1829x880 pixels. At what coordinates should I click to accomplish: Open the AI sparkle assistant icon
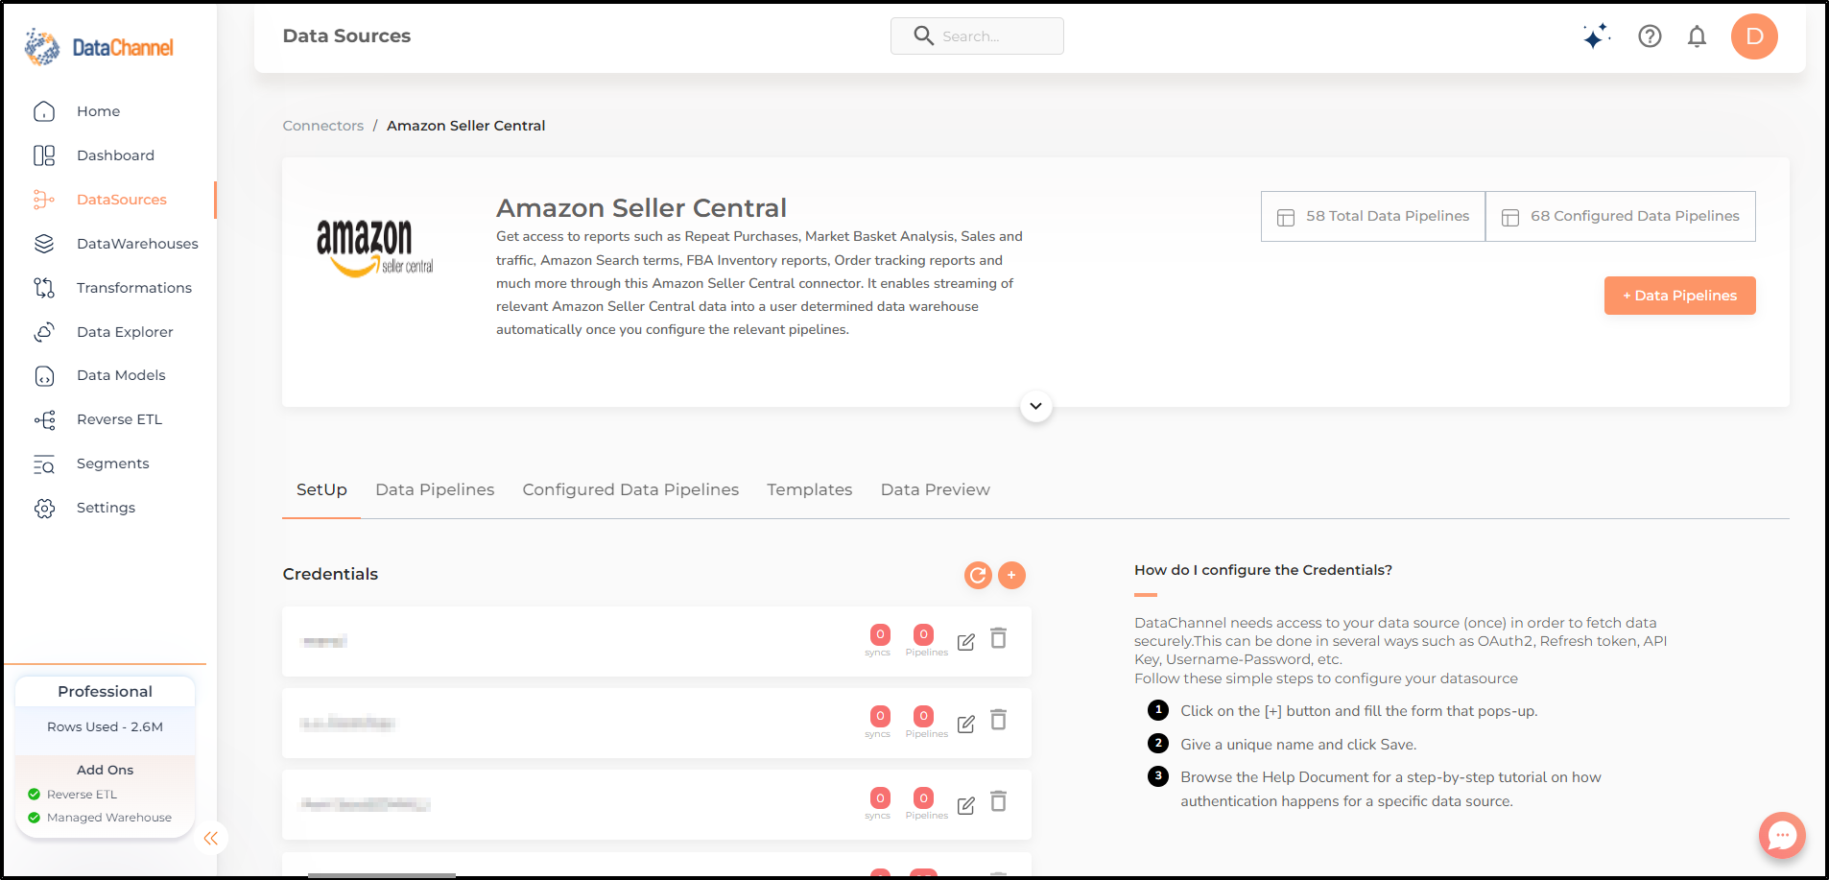pos(1596,36)
